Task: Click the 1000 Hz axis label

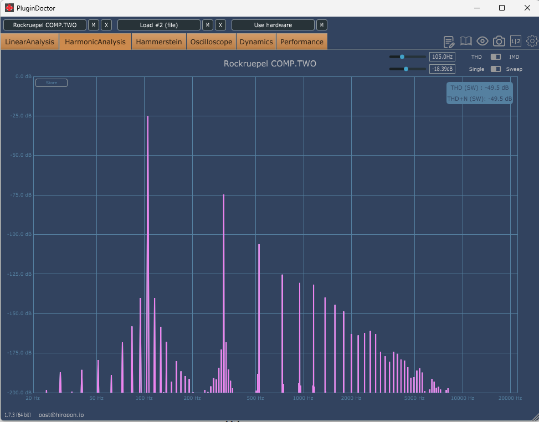Action: 303,398
